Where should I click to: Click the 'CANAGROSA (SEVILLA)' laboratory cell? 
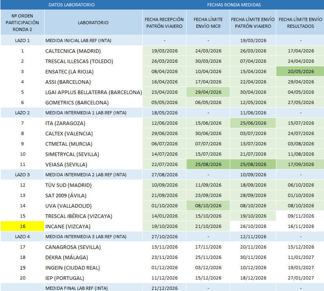coord(93,247)
